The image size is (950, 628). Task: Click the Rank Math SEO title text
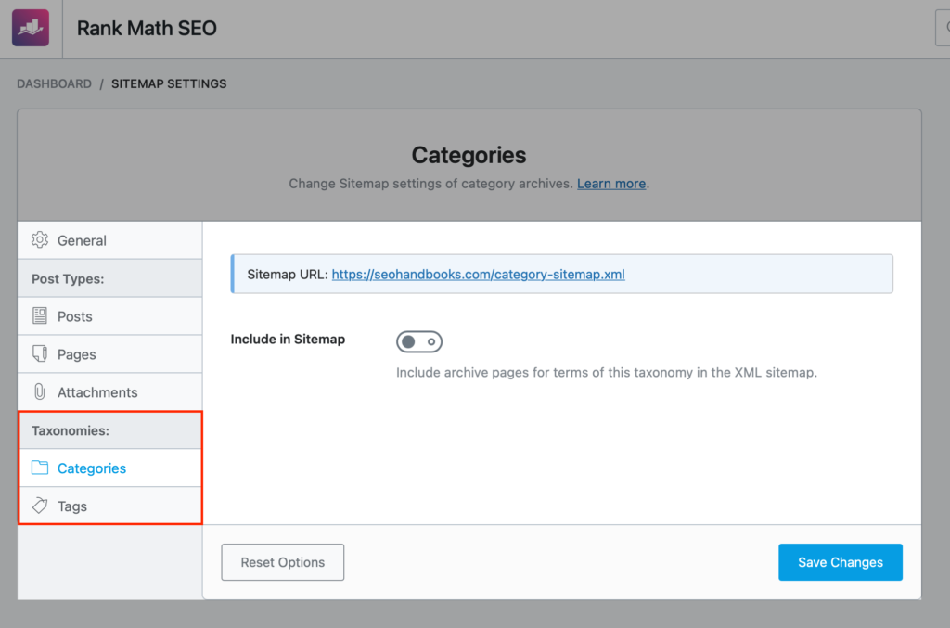147,29
